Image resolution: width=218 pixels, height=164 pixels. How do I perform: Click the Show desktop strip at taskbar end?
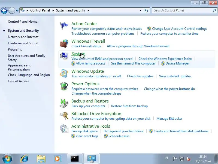pos(216,159)
